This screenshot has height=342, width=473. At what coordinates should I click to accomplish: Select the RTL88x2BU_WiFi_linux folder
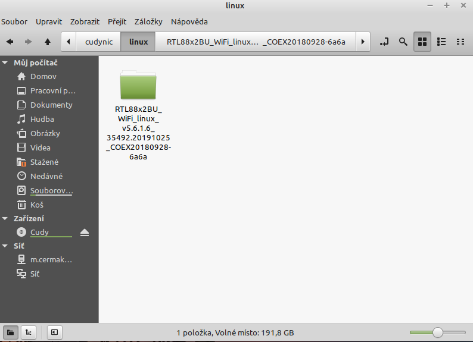coord(138,86)
